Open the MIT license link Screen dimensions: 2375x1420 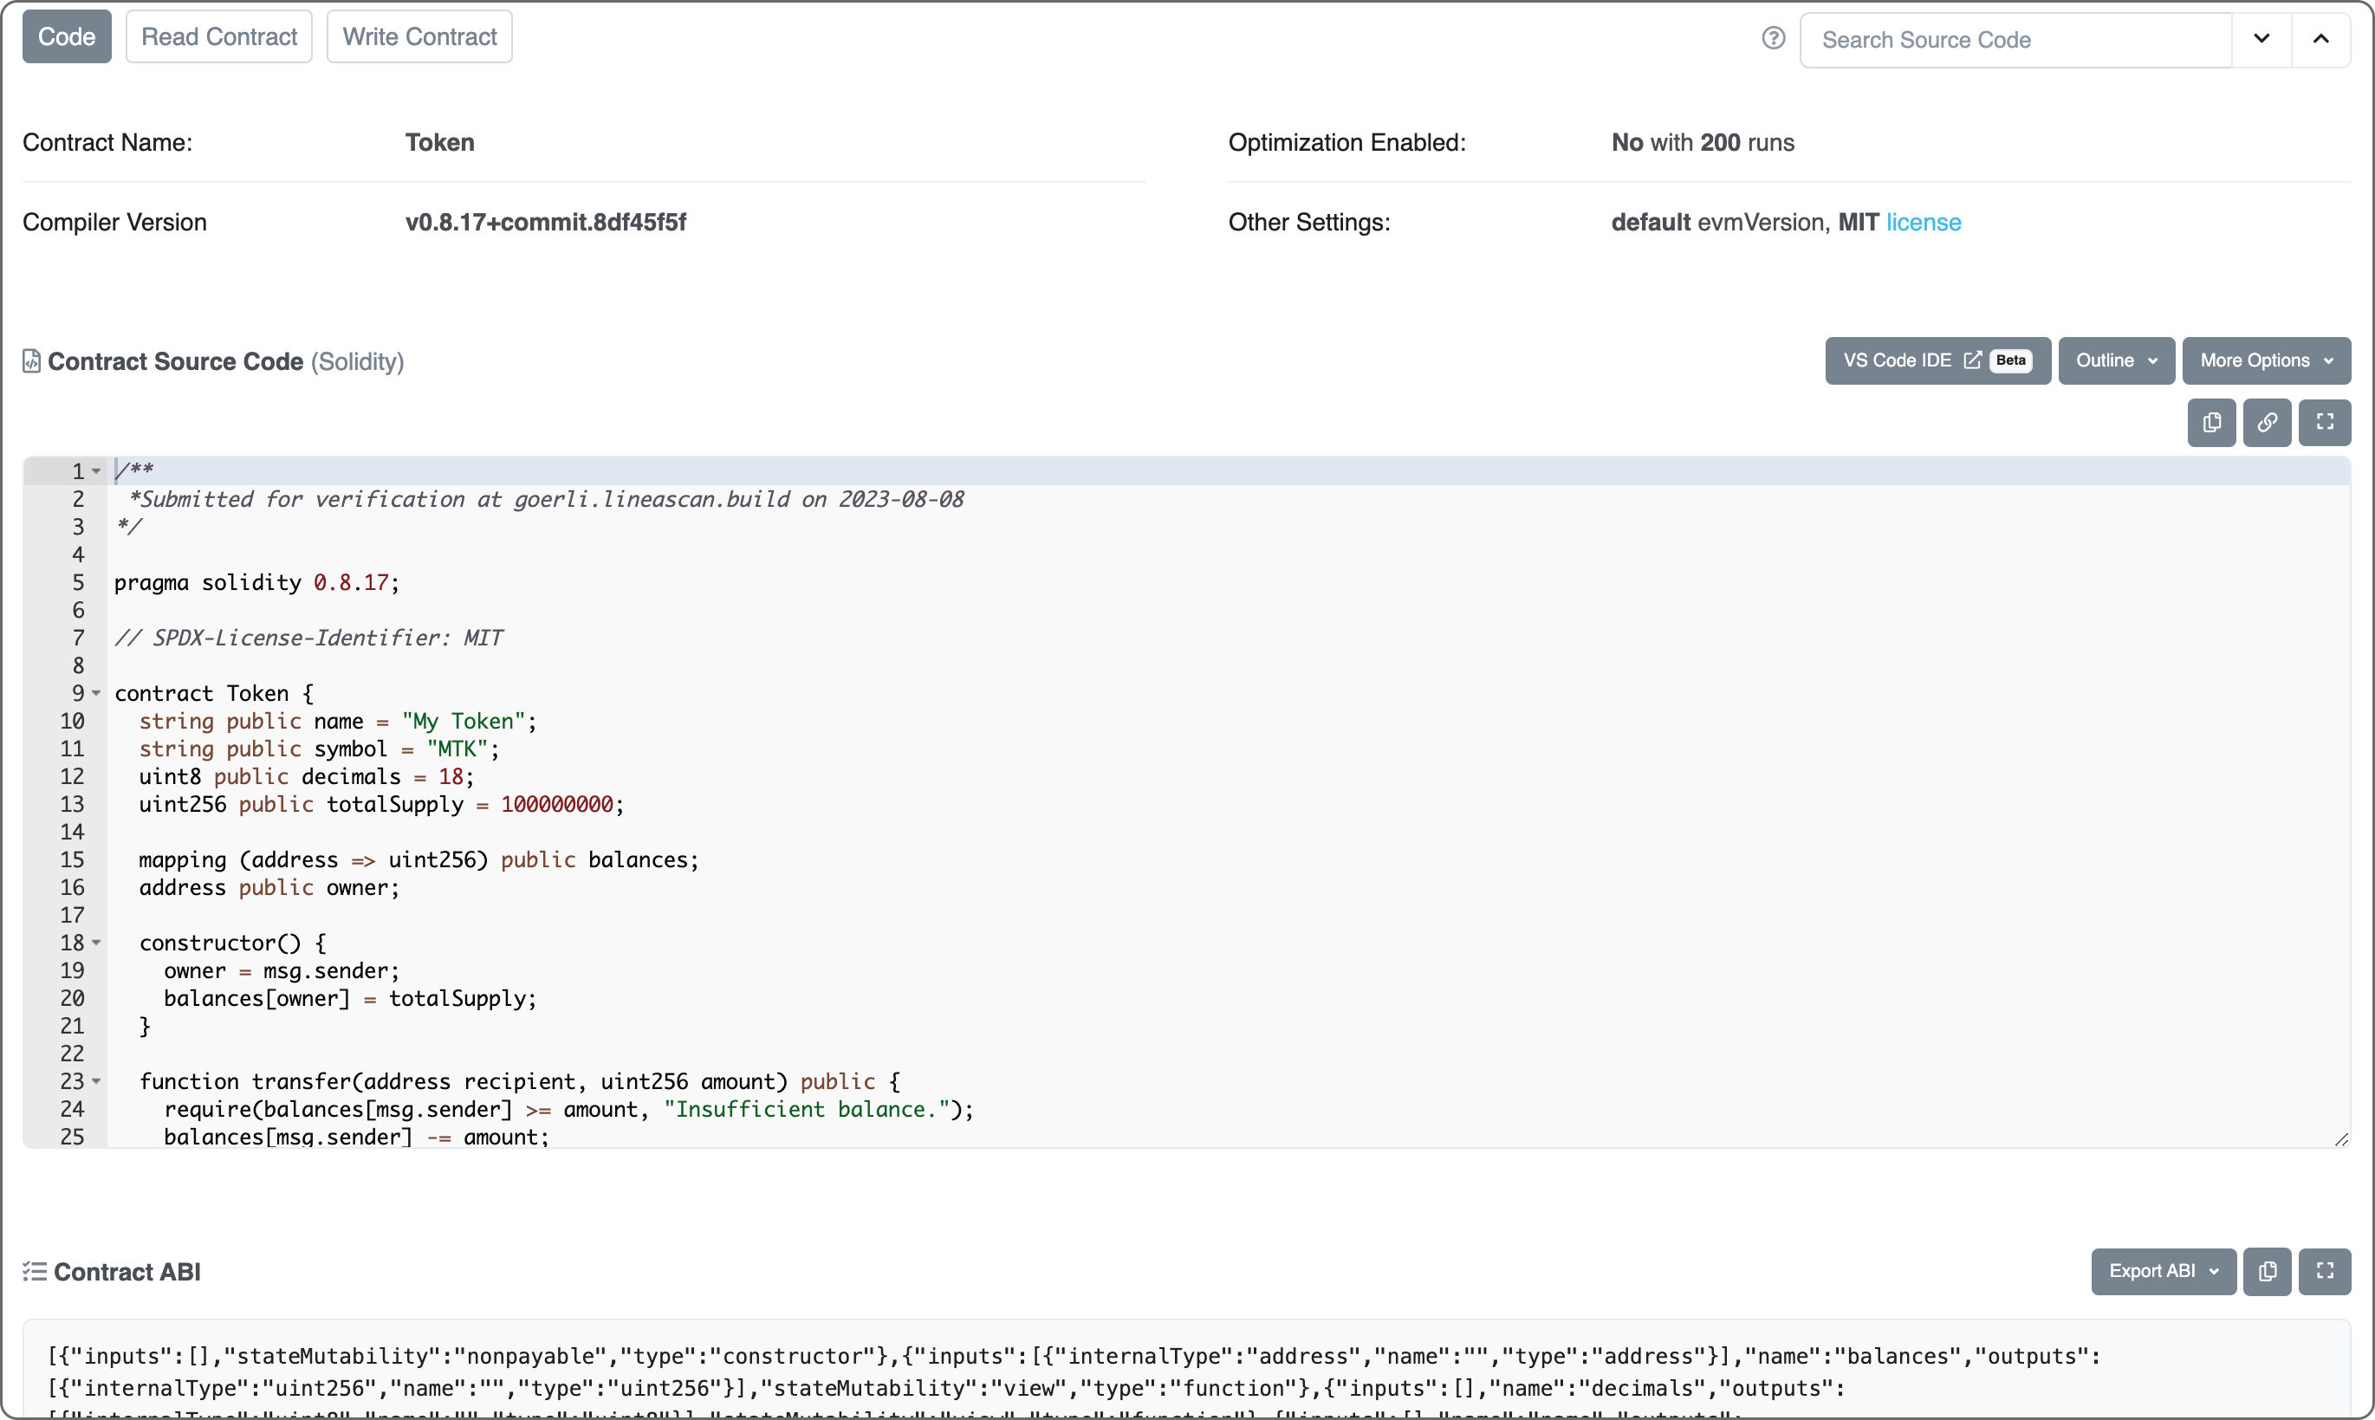[x=1924, y=222]
